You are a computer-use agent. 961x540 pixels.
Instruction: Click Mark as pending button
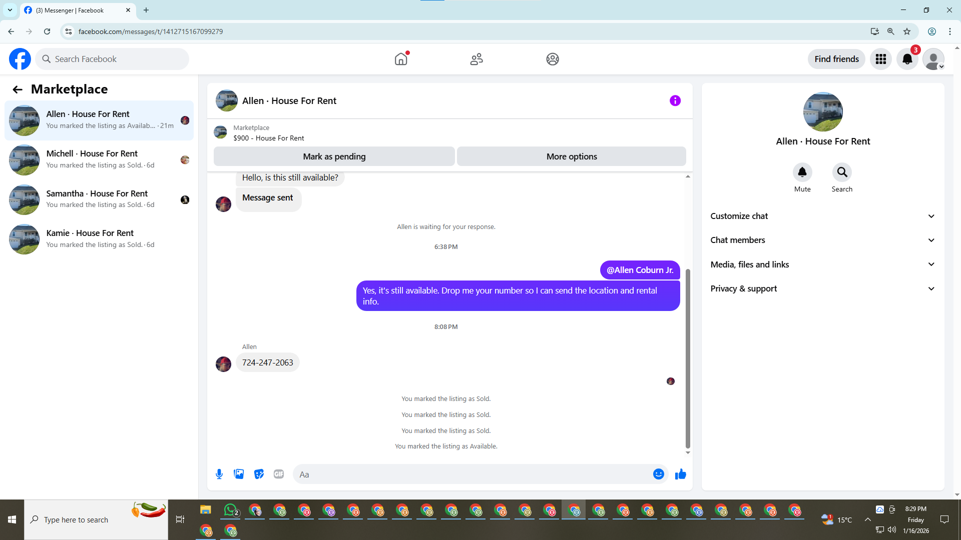pos(334,156)
